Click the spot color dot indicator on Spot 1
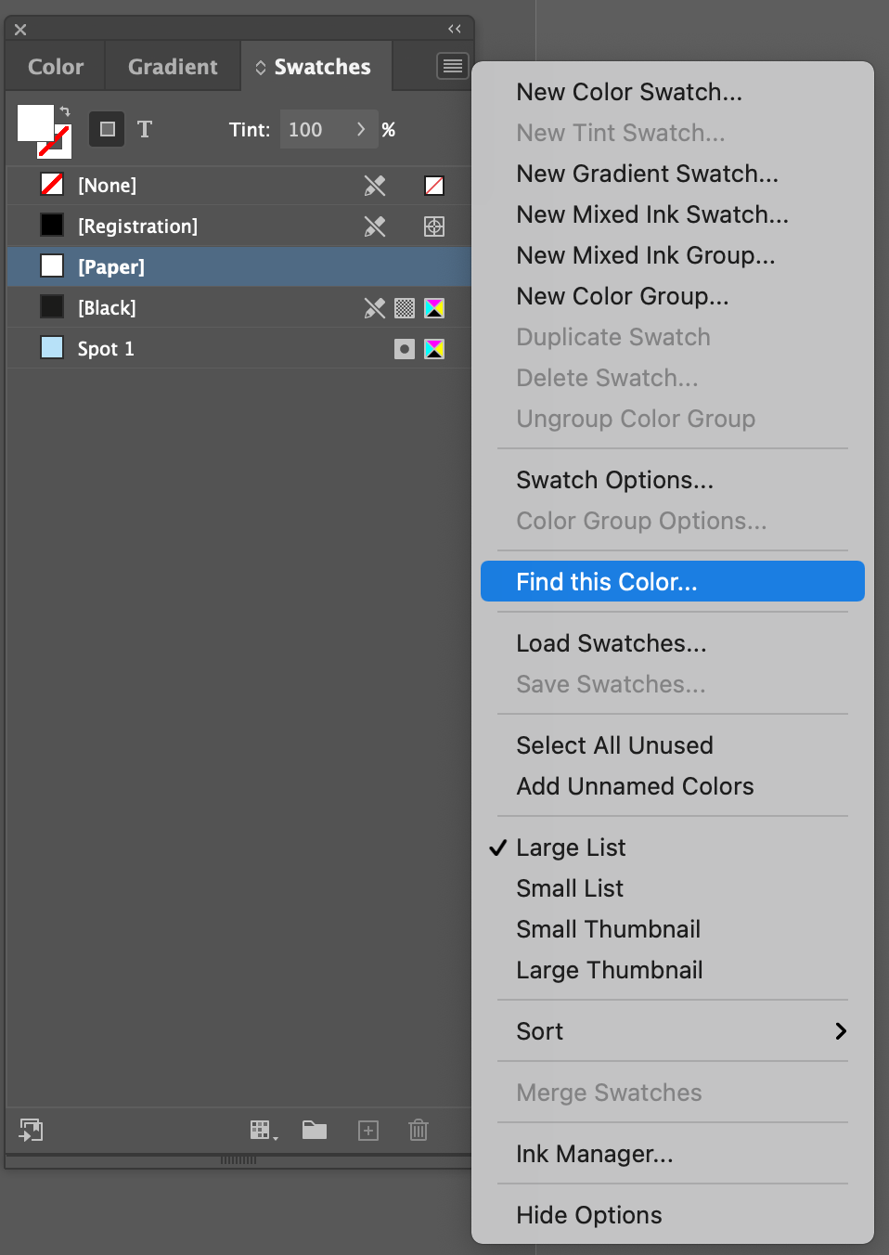Viewport: 889px width, 1255px height. point(404,348)
